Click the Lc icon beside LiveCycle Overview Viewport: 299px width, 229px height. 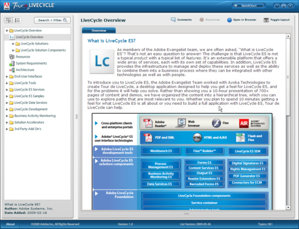coord(12,37)
